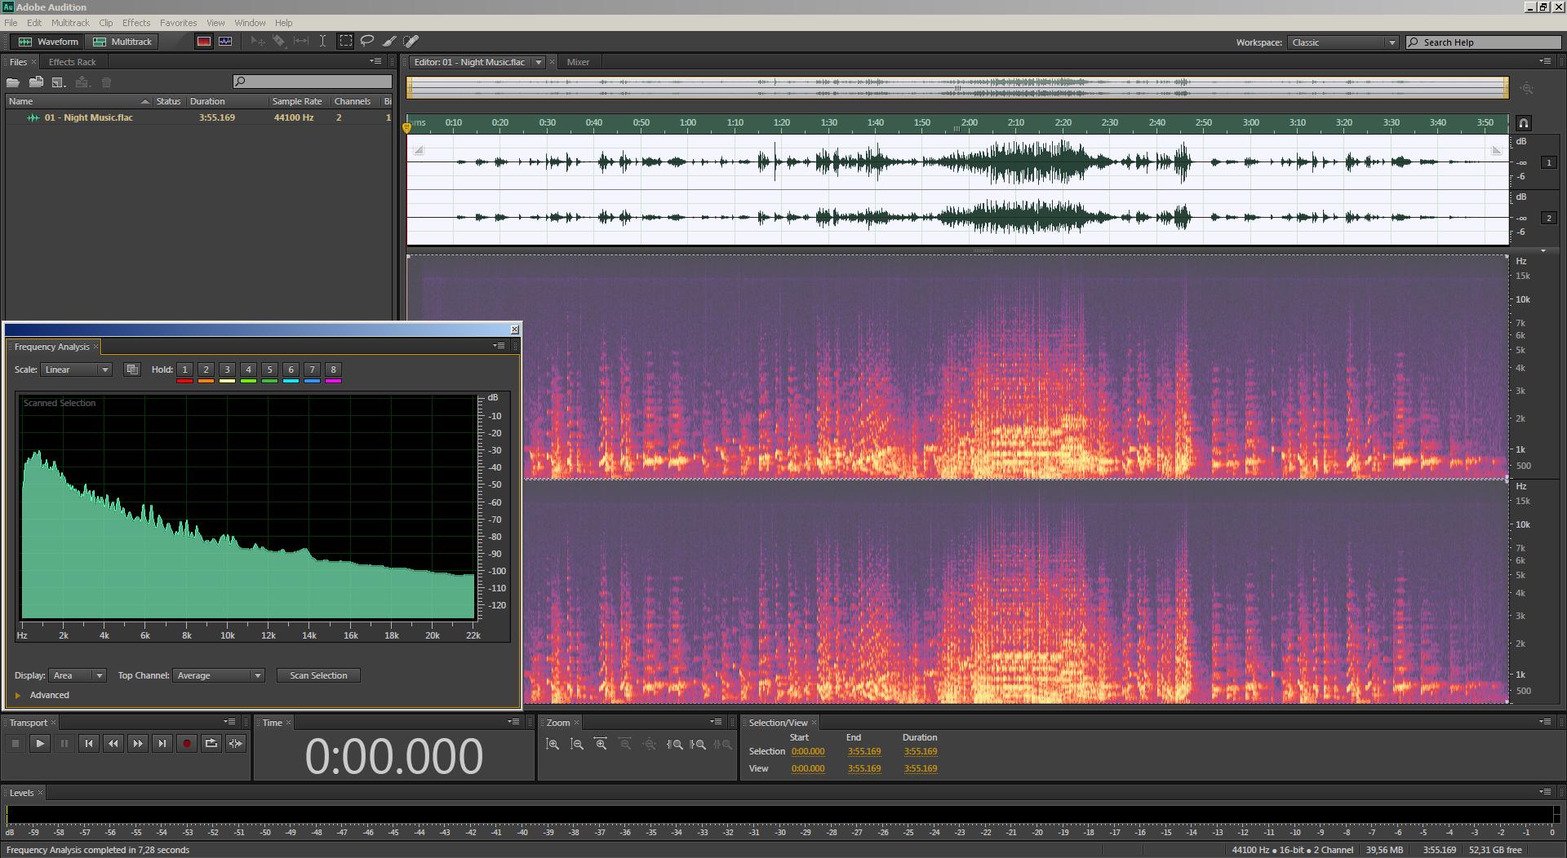Pick the Spot Healing Brush tool
This screenshot has width=1567, height=858.
click(411, 41)
